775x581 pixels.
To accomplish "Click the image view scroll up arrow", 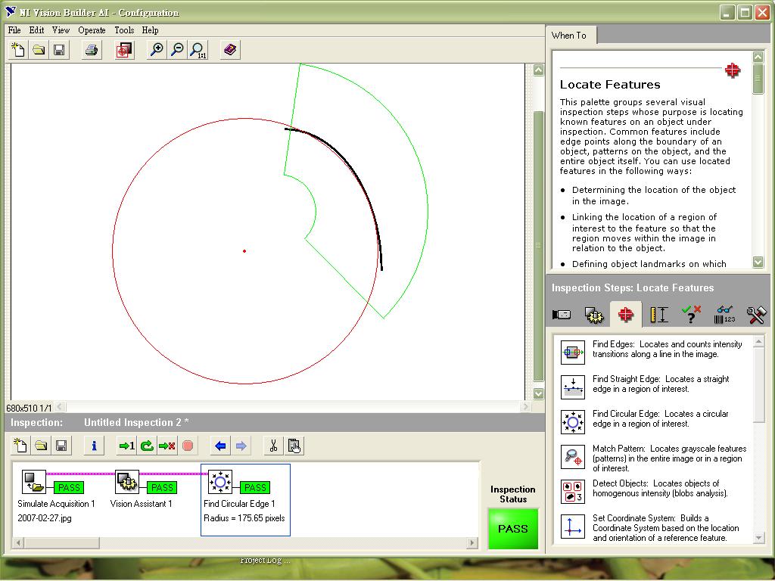I will [x=539, y=70].
